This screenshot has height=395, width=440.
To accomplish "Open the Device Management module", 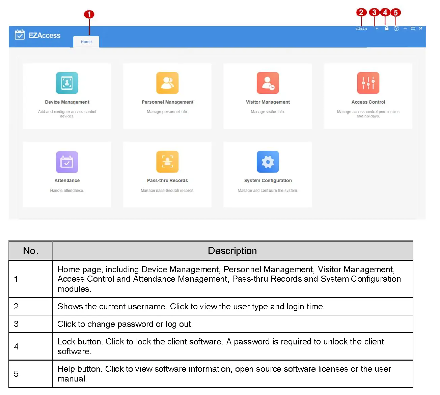I will point(67,96).
